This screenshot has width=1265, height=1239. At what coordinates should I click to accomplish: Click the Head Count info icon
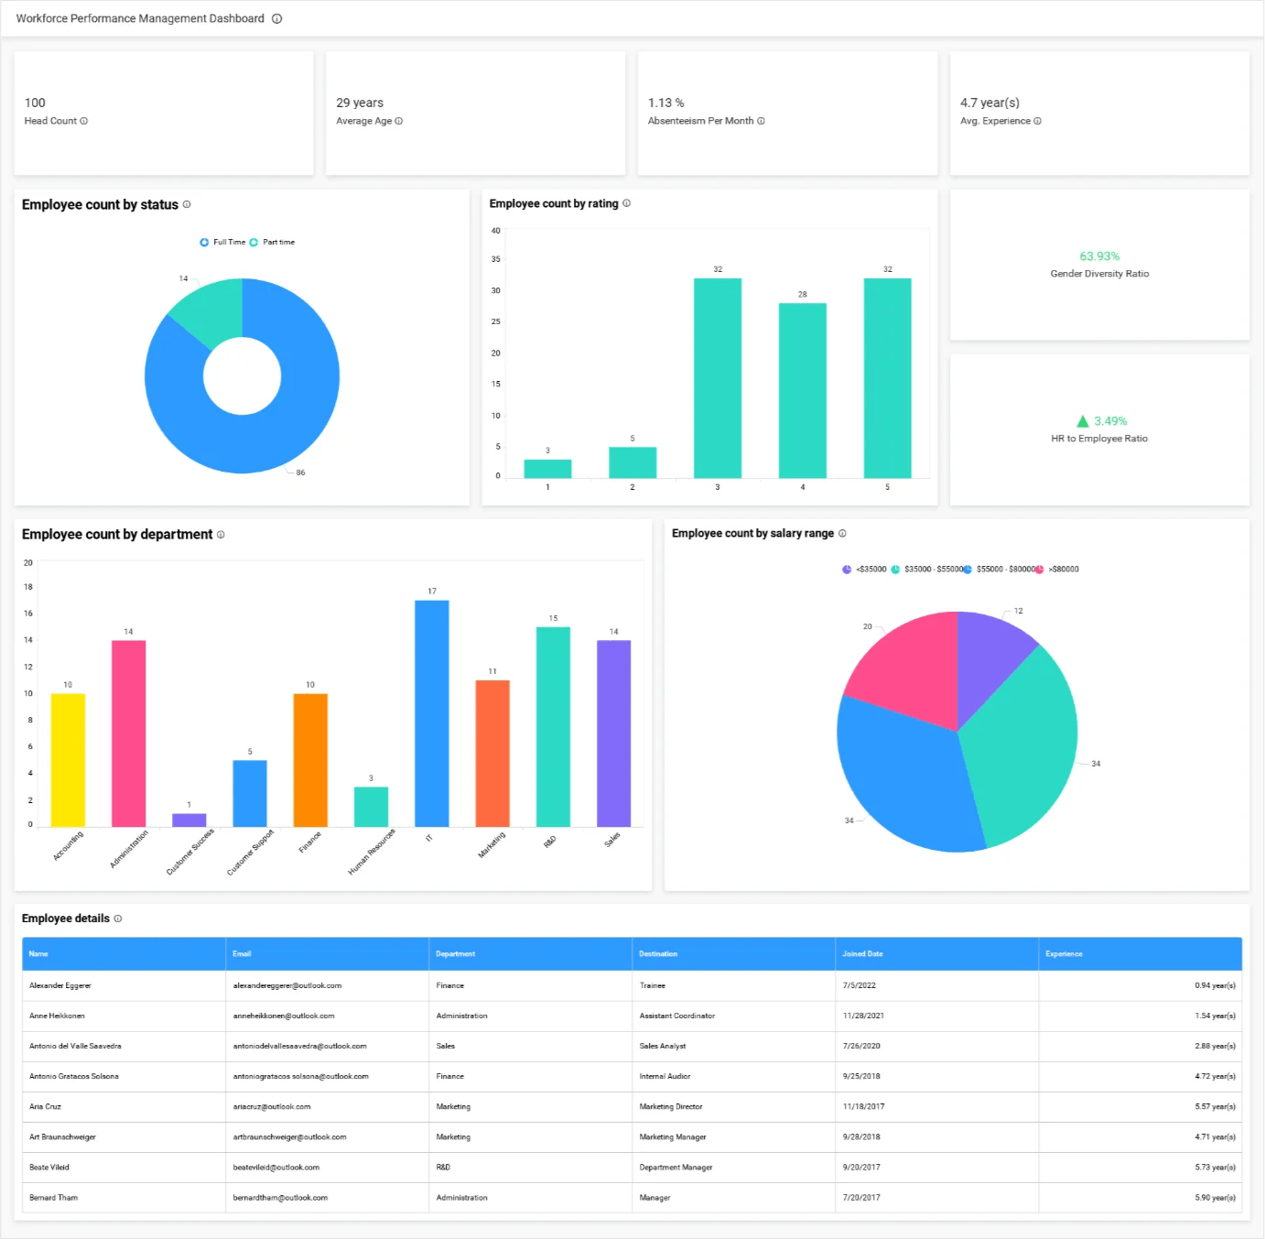point(84,121)
